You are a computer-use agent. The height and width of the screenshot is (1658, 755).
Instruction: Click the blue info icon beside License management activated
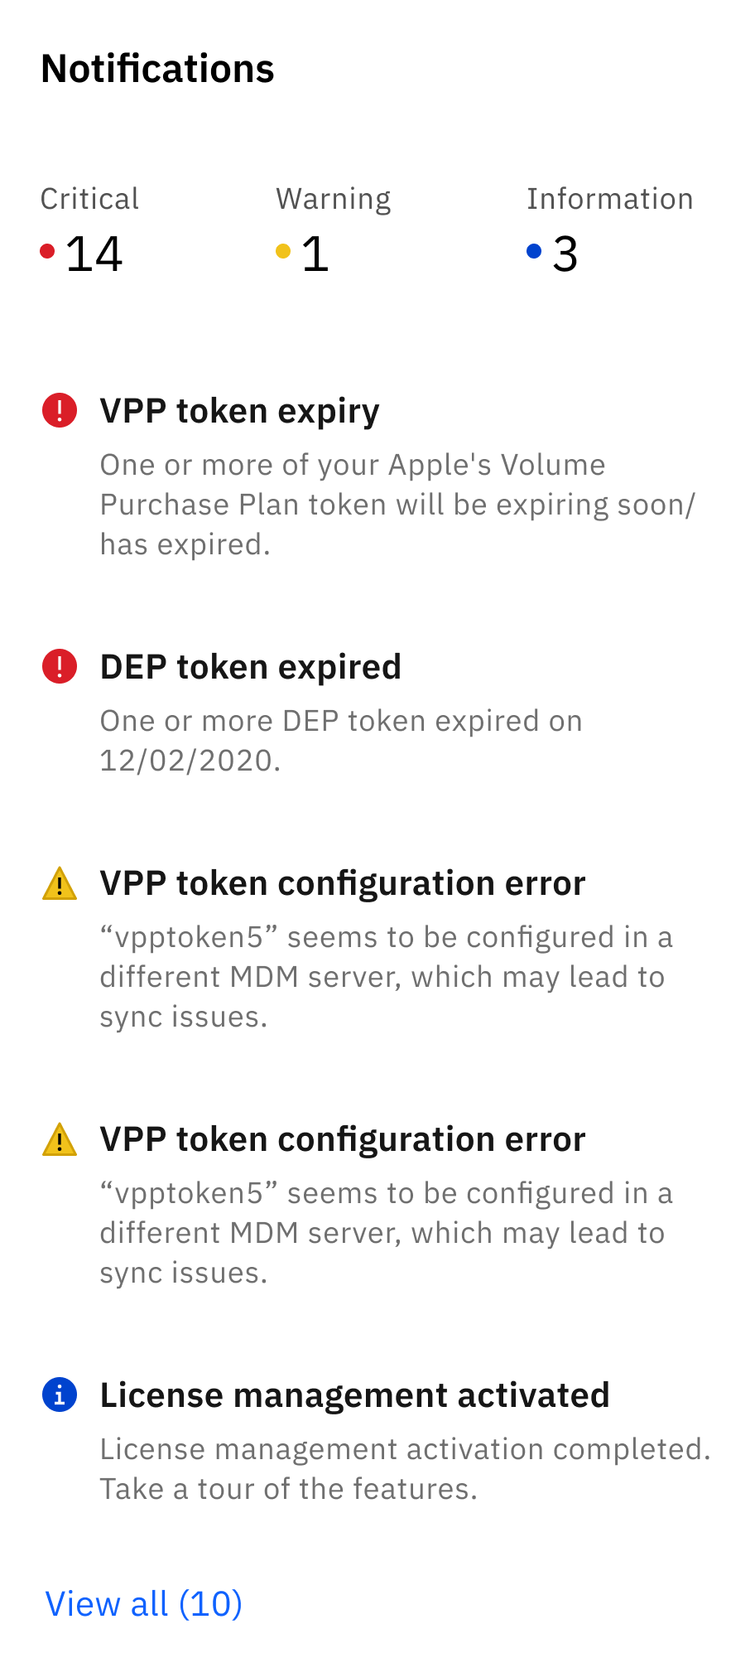(x=60, y=1395)
